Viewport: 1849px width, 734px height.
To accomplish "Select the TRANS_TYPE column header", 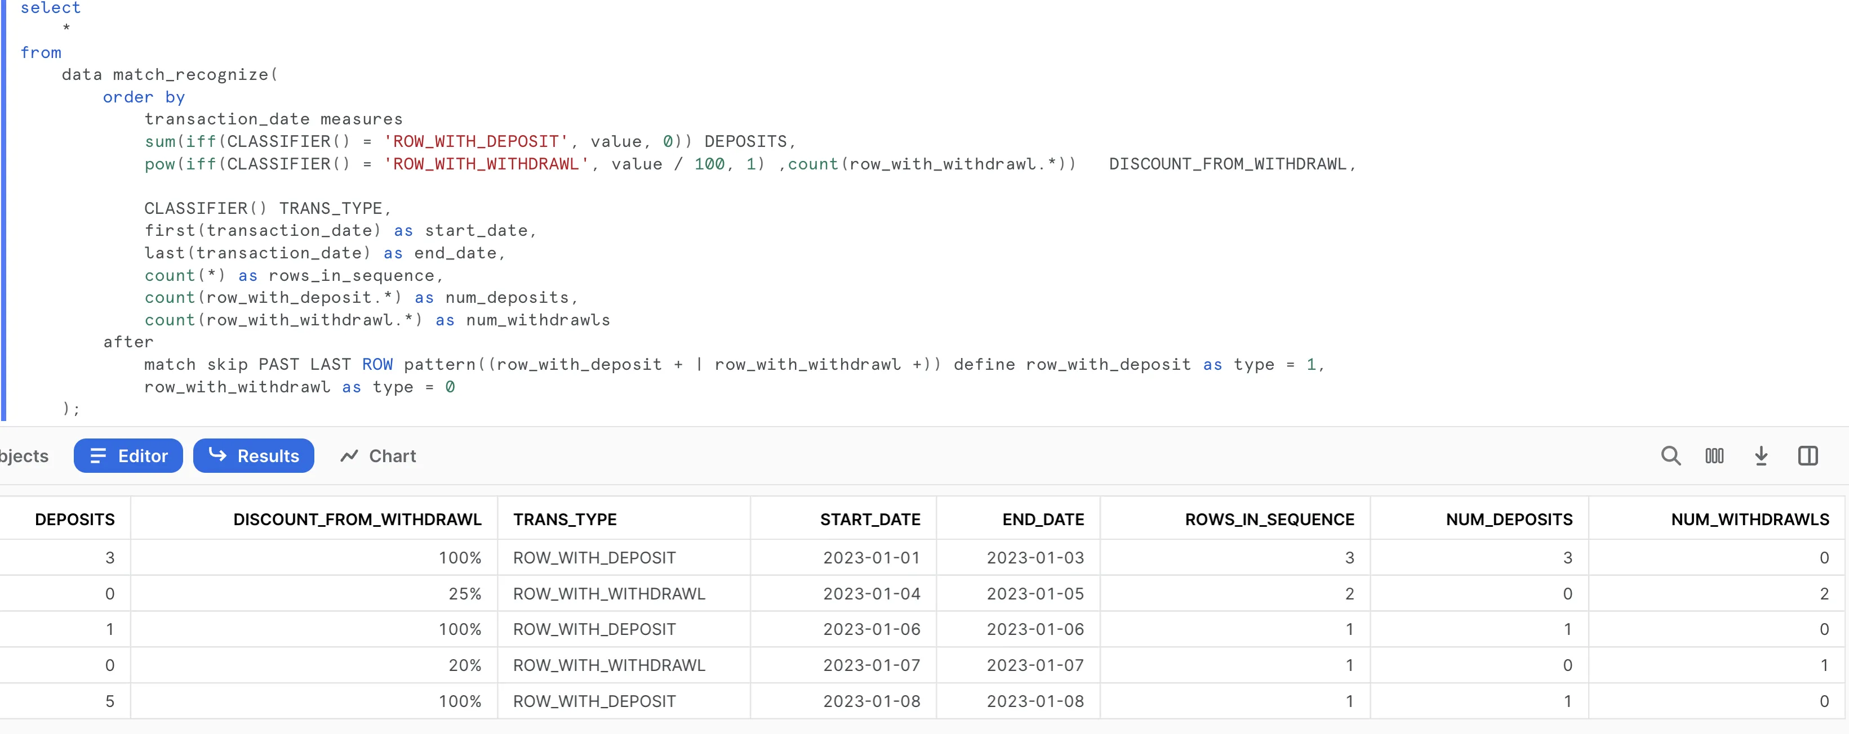I will coord(565,519).
